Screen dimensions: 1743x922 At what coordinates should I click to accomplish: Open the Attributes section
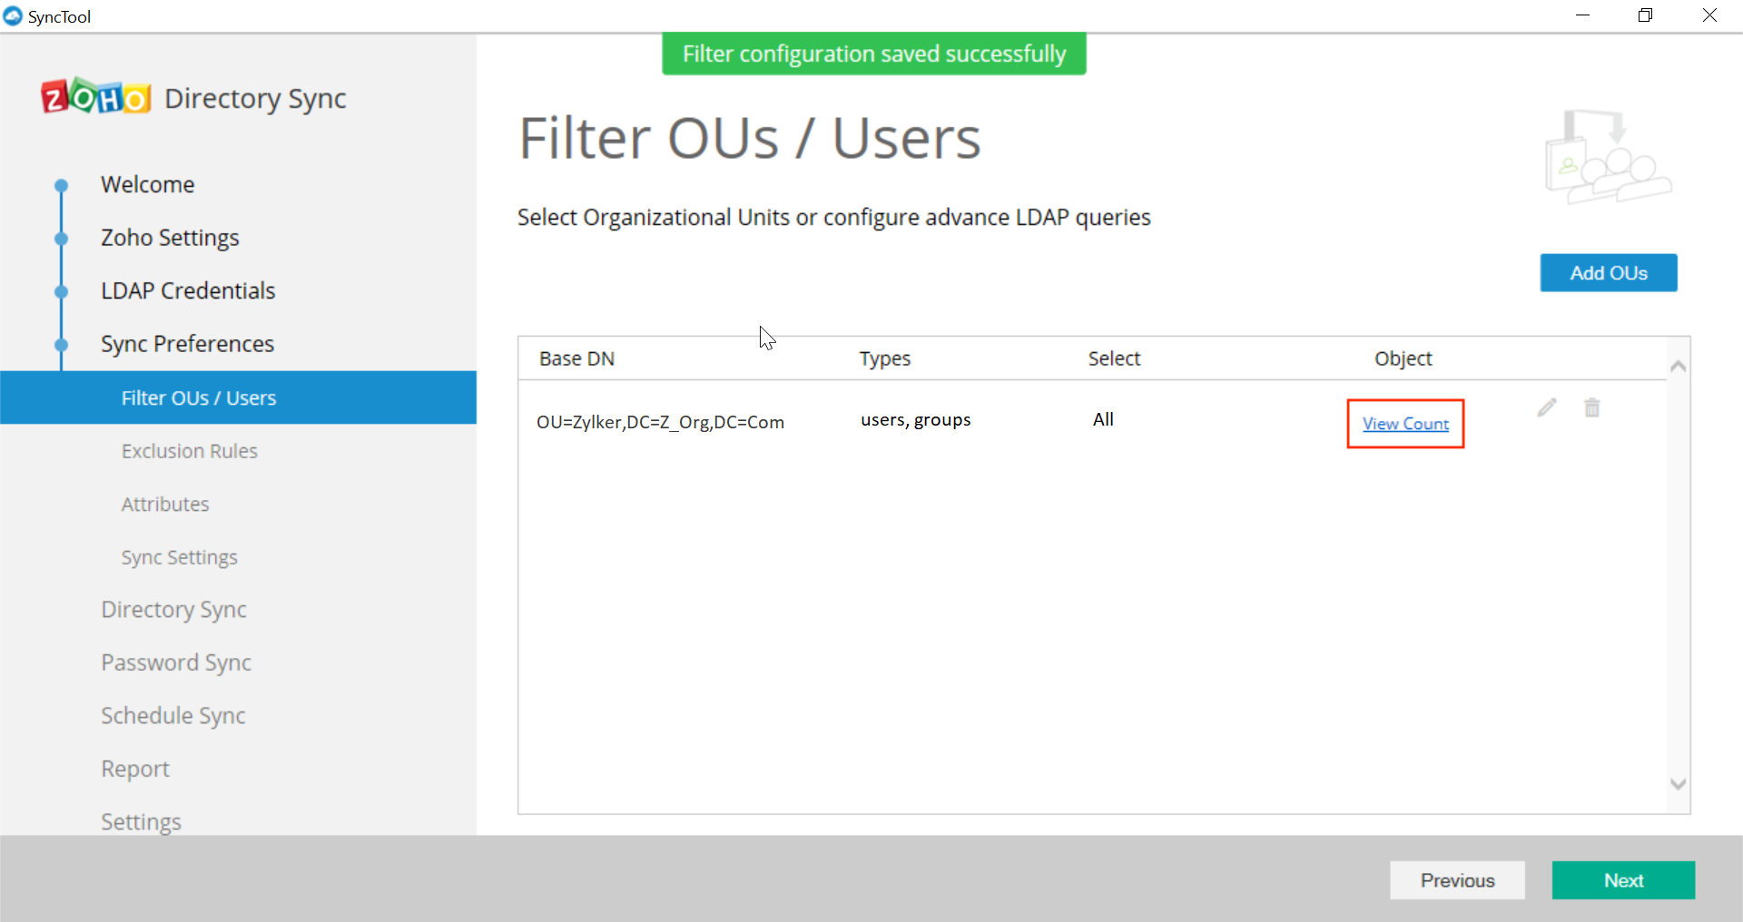pos(164,504)
